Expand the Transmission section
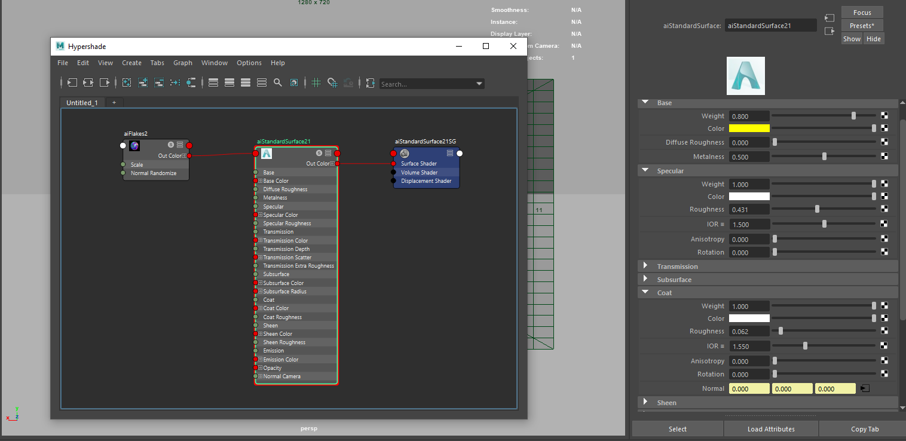 click(x=645, y=266)
